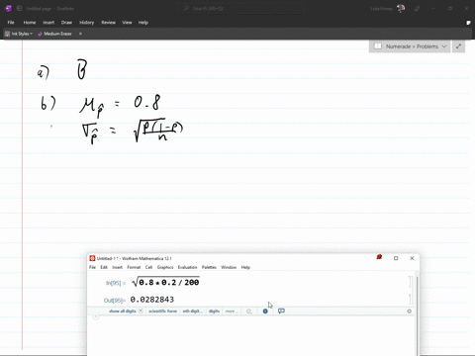Click 'scientific form' suggestion
The image size is (475, 356).
click(163, 311)
